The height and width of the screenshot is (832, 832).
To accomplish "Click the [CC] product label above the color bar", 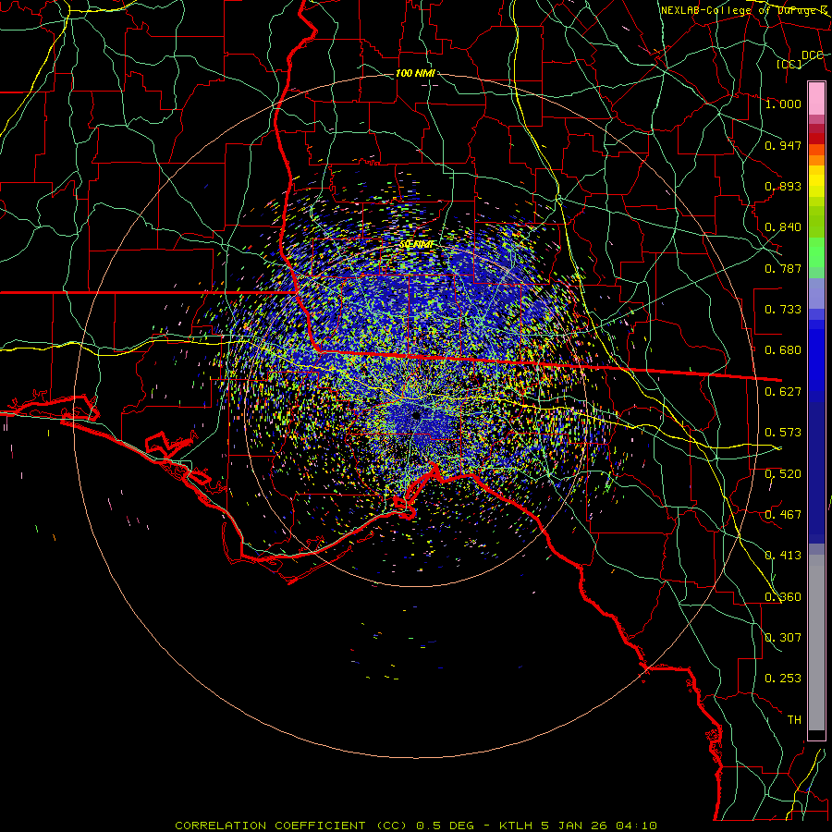I will [x=789, y=64].
